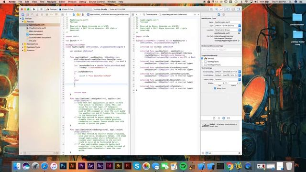The width and height of the screenshot is (306, 172).
Task: Reveal full path in Finder arrow icon
Action: [x=239, y=41]
